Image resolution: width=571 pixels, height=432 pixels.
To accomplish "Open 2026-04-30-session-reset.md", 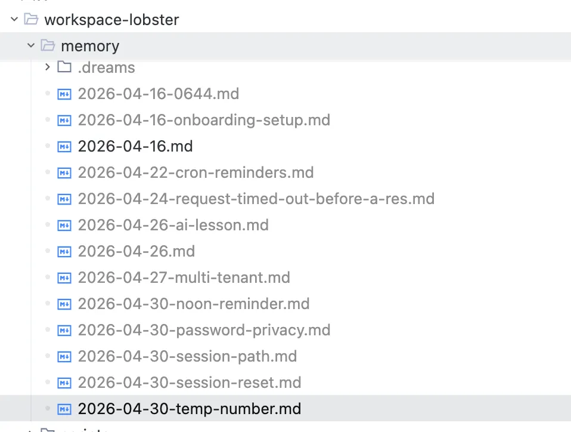I will tap(190, 382).
